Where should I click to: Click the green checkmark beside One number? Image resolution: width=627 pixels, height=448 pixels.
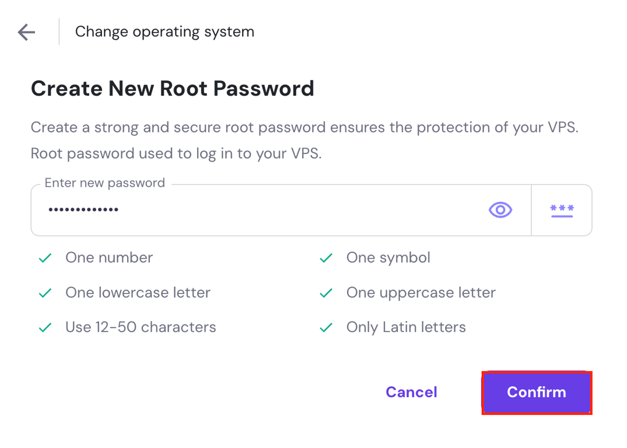45,257
